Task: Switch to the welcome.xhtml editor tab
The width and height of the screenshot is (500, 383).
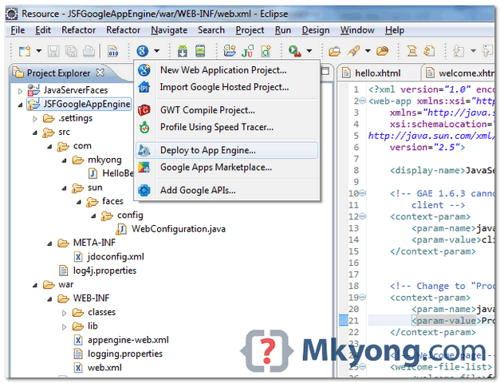Action: click(x=461, y=73)
